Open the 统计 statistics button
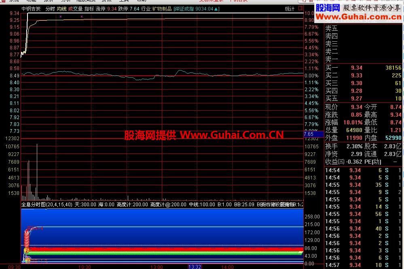 (290, 9)
